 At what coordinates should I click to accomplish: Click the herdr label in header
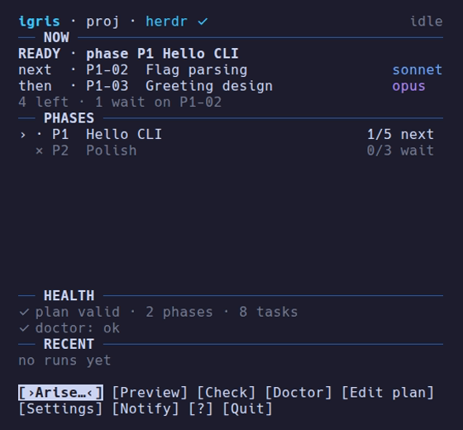(x=166, y=21)
